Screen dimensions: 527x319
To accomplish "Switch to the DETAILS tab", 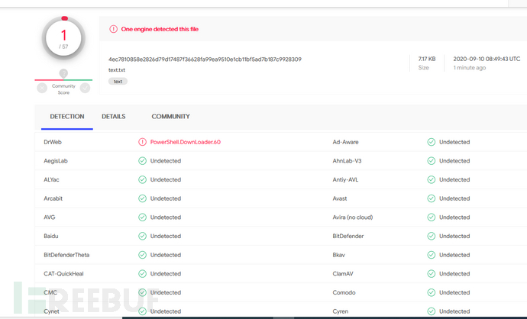I will click(113, 117).
